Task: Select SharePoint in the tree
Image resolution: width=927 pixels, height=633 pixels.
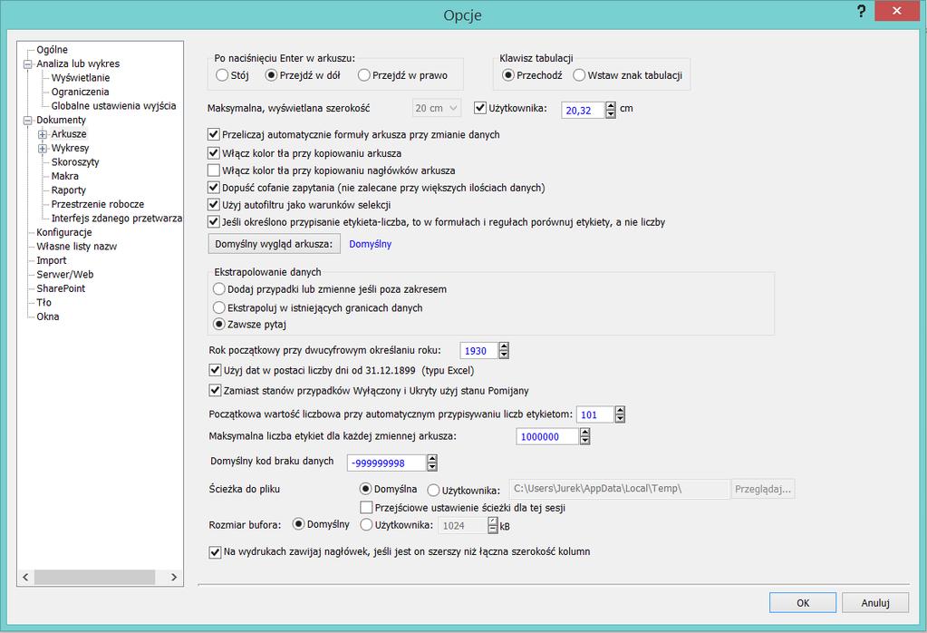Action: [61, 288]
